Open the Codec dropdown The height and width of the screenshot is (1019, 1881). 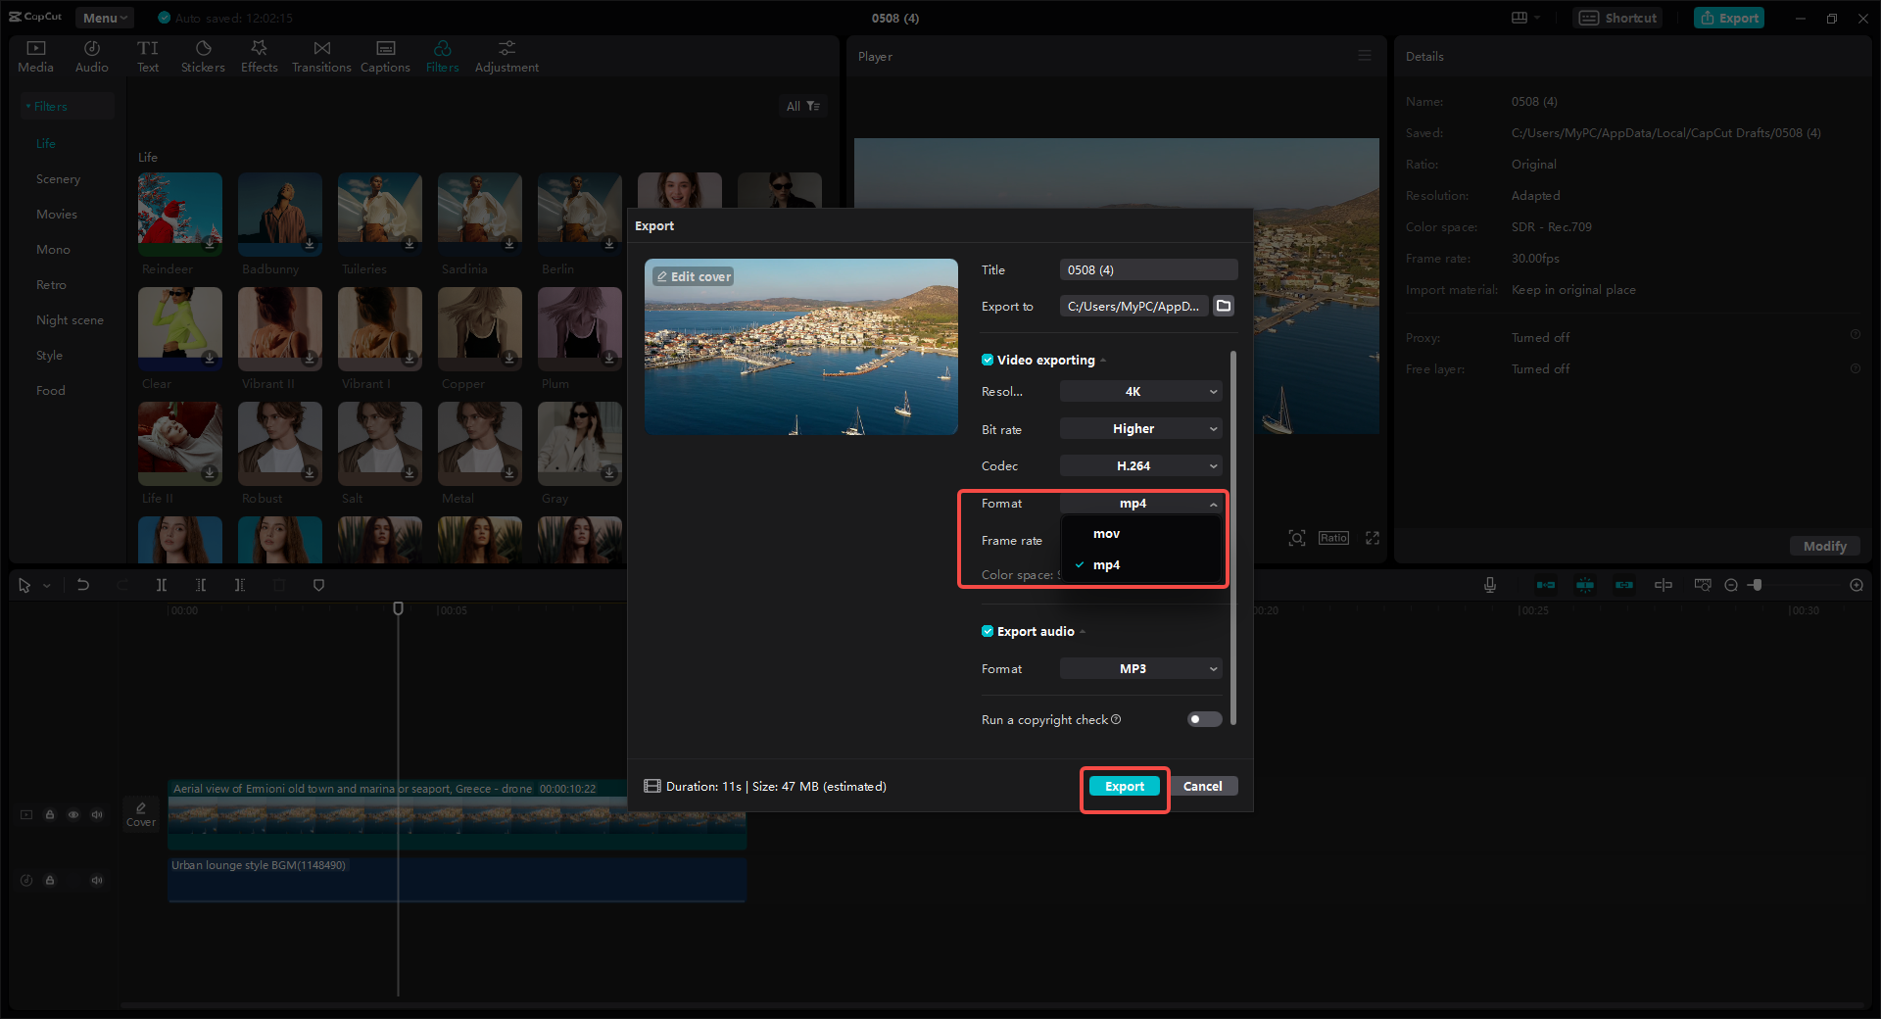1139,465
